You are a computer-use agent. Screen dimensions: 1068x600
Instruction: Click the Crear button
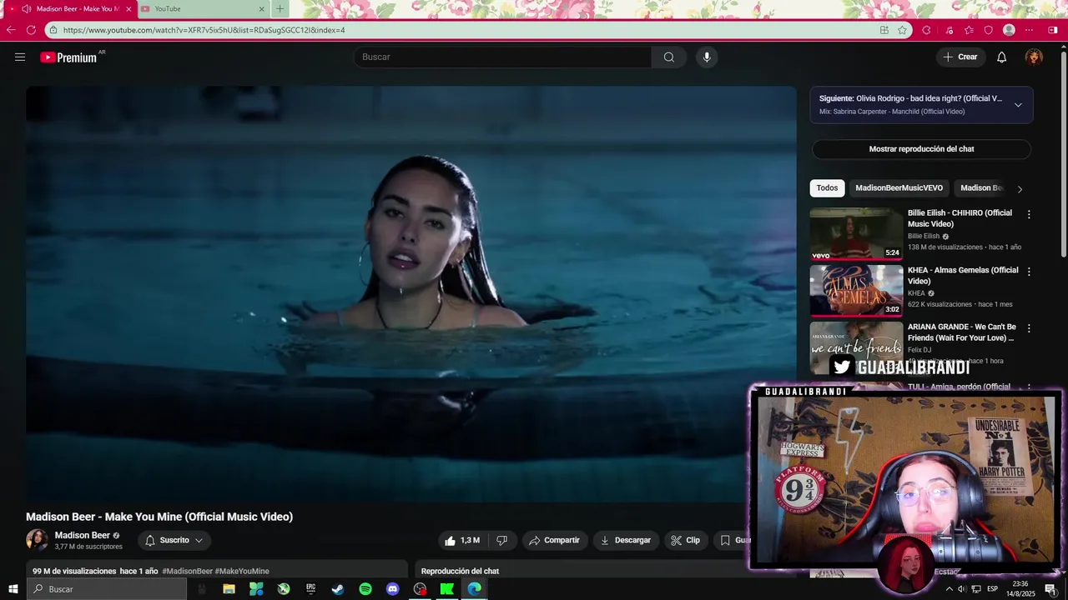960,57
